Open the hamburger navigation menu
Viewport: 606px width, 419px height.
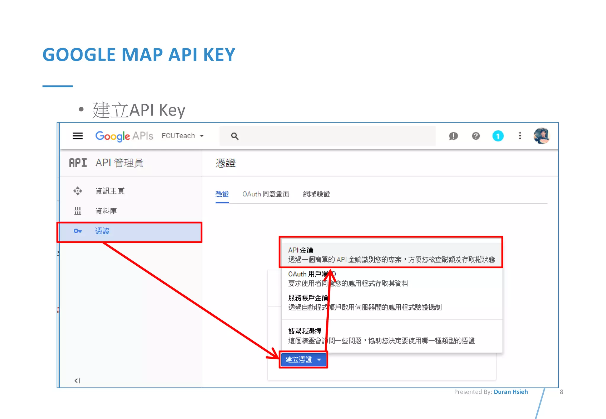[x=78, y=136]
